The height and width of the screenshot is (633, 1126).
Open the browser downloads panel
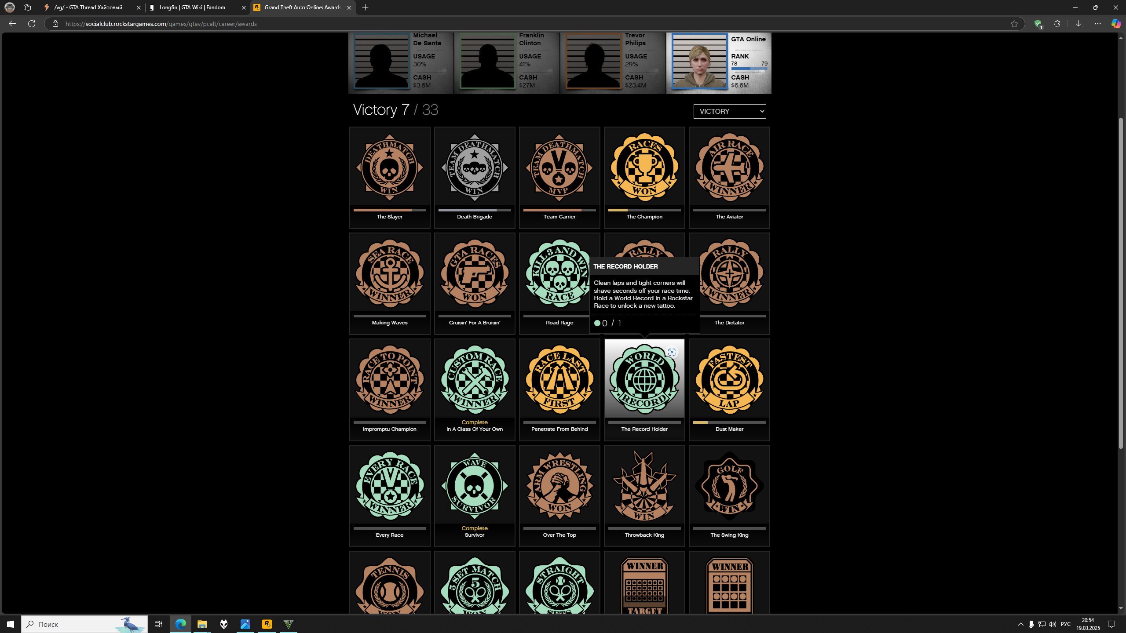pos(1078,24)
